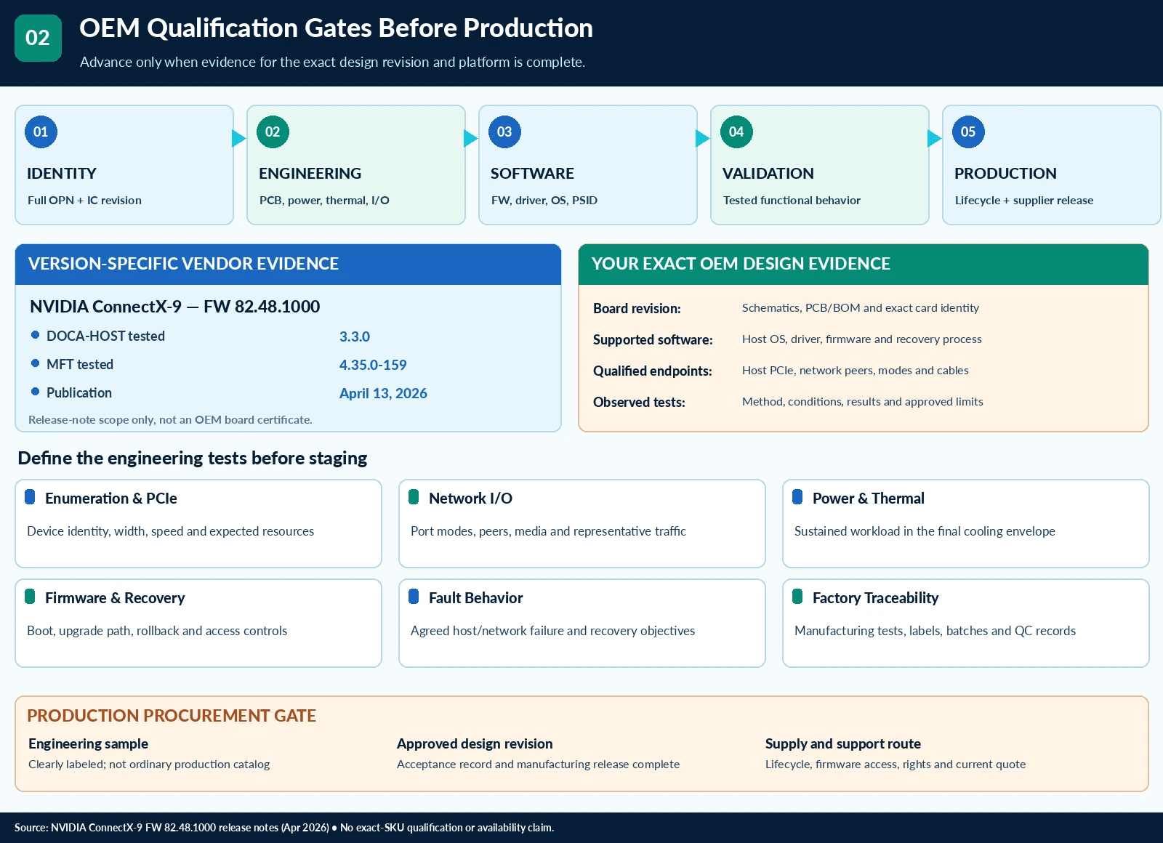Click the Approved design revision subheading
Viewport: 1163px width, 843px height.
tap(475, 743)
